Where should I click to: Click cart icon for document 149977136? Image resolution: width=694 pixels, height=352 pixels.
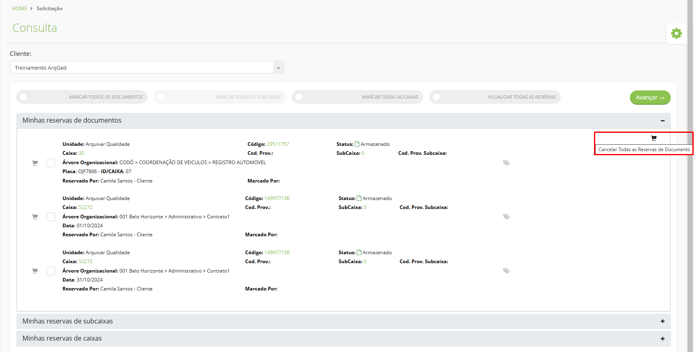tap(35, 217)
